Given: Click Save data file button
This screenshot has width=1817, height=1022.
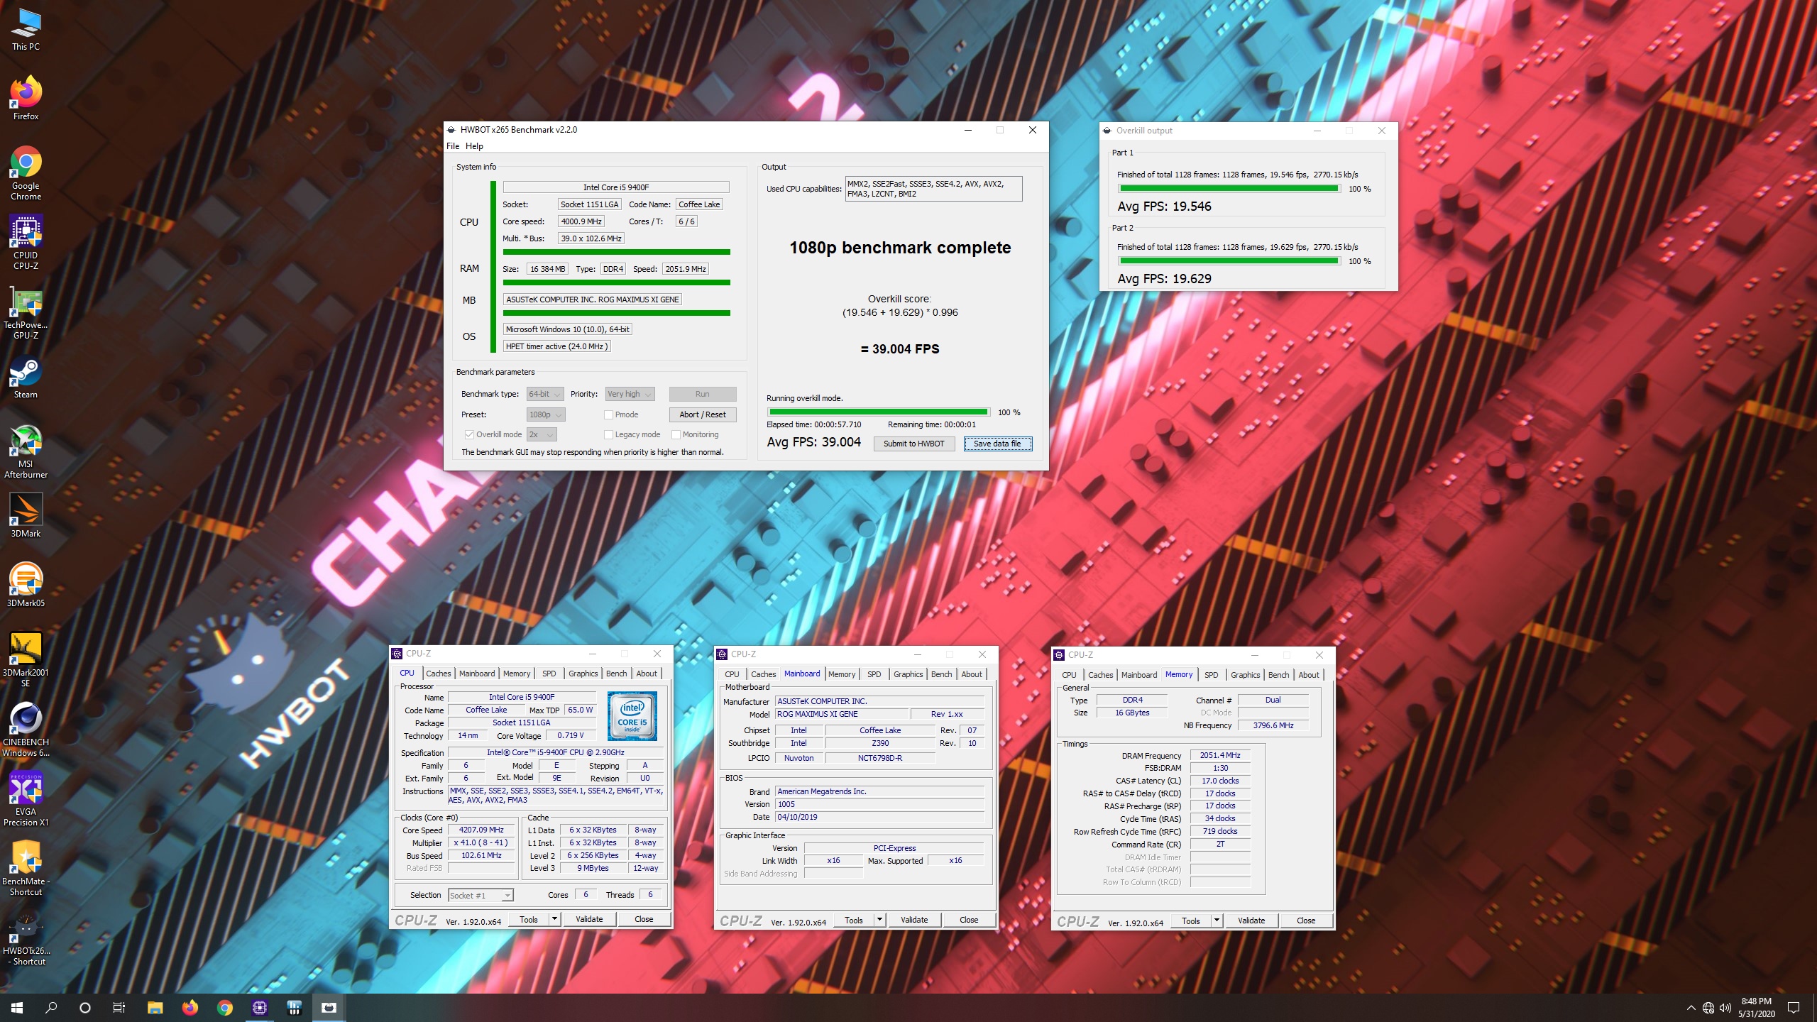Looking at the screenshot, I should coord(997,444).
